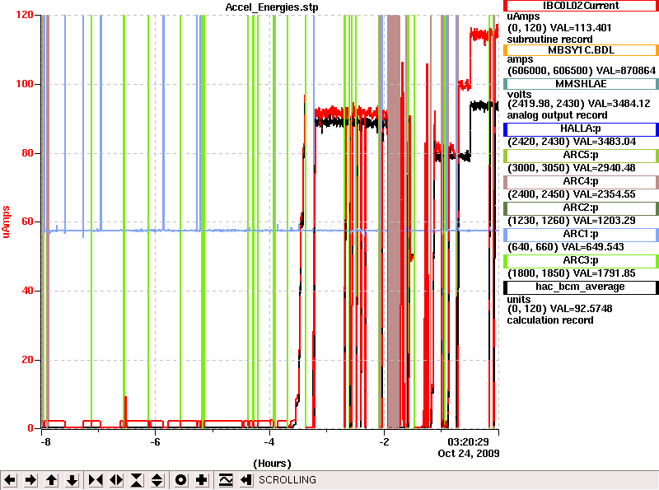Select the MMSHLAE legend entry
659x490 pixels.
point(581,84)
